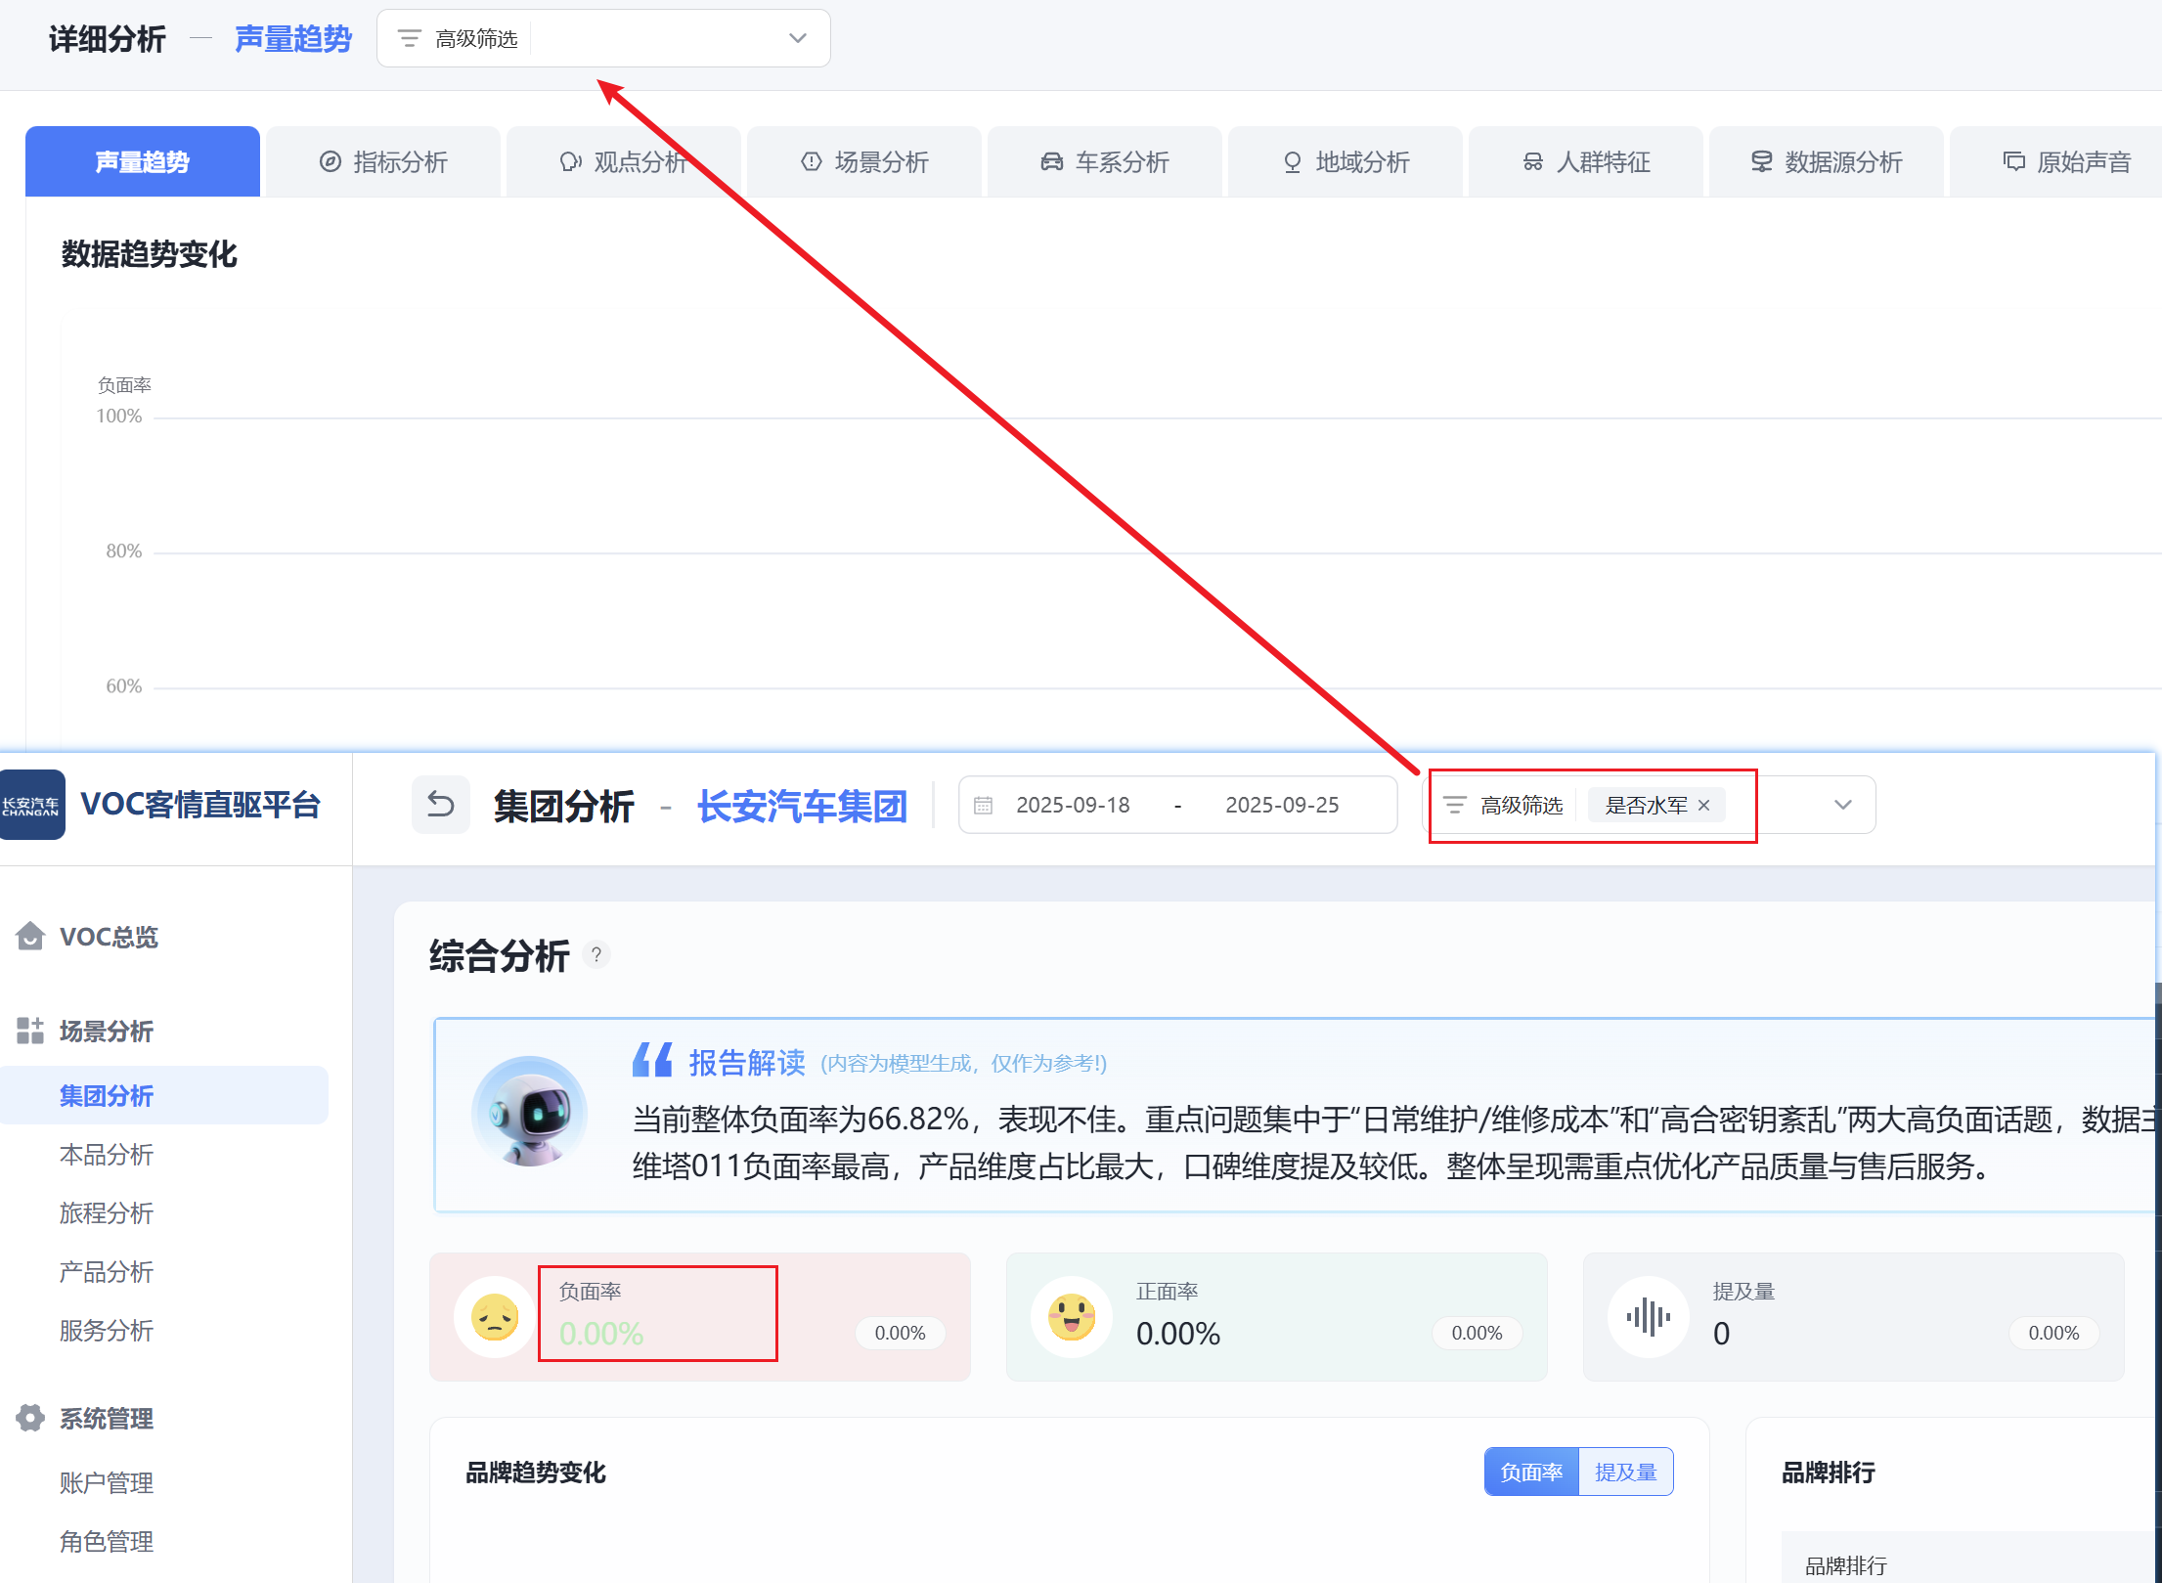
Task: Open 本品分析 in the sidebar
Action: [x=106, y=1155]
